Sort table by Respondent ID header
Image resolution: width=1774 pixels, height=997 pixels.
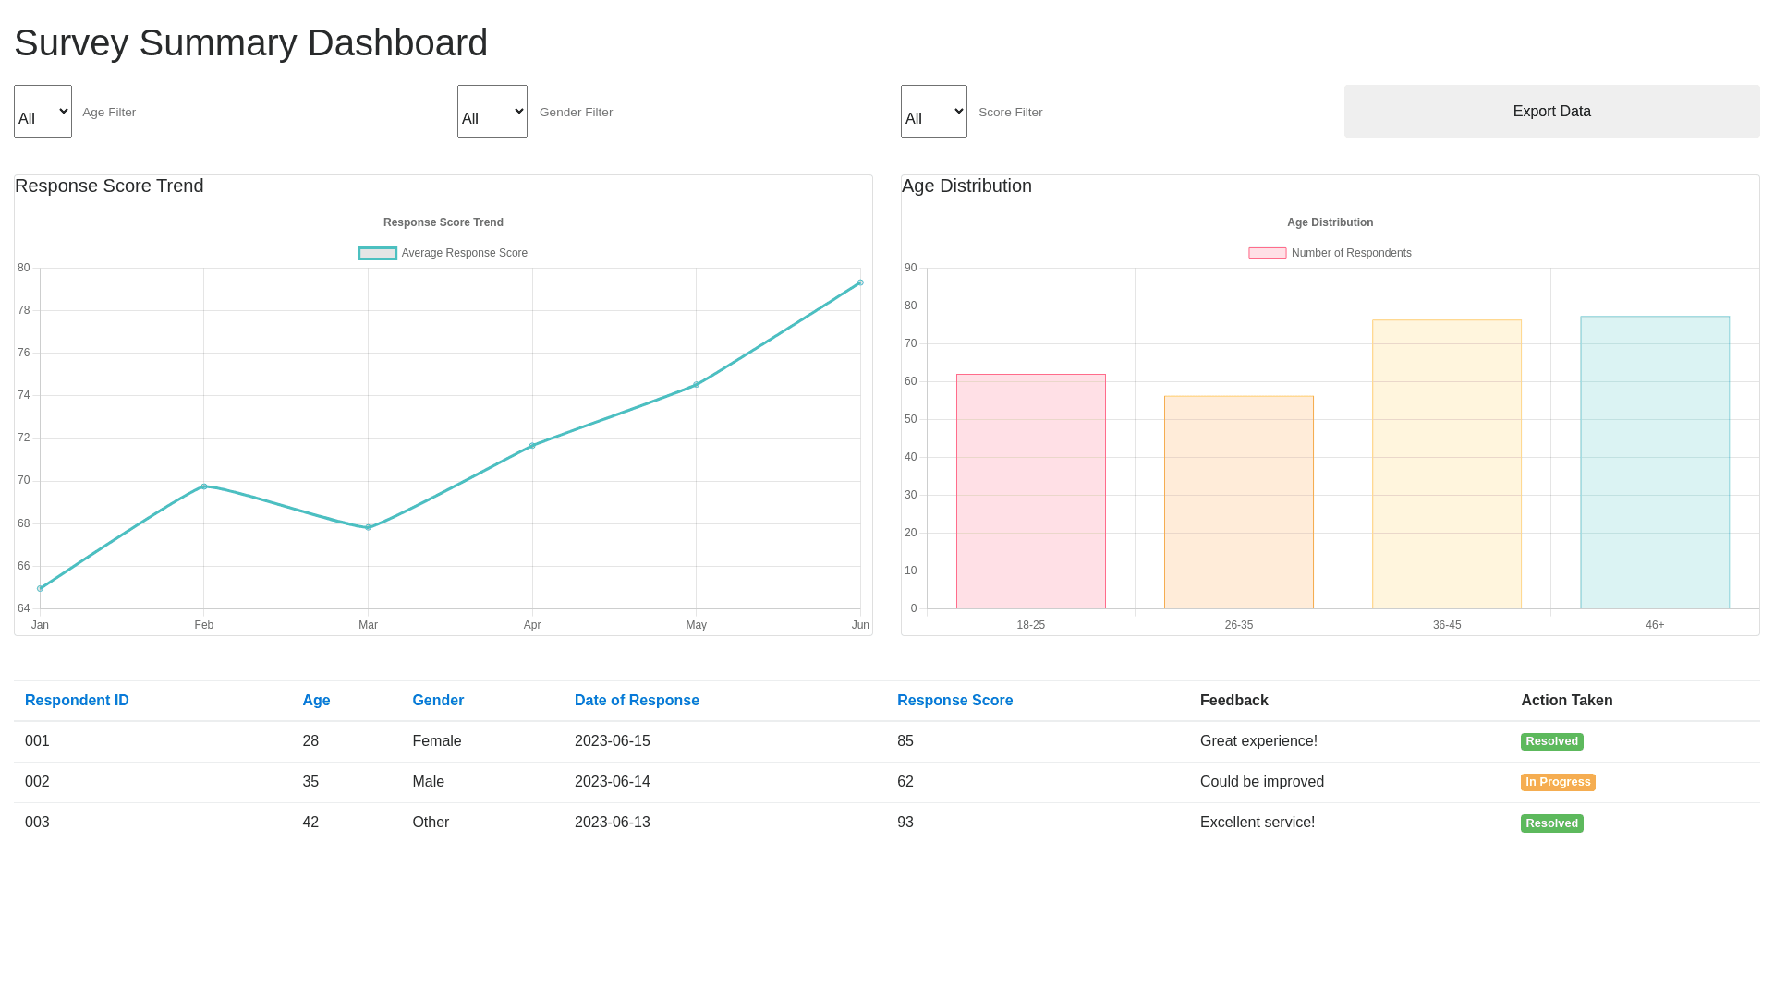pyautogui.click(x=77, y=701)
